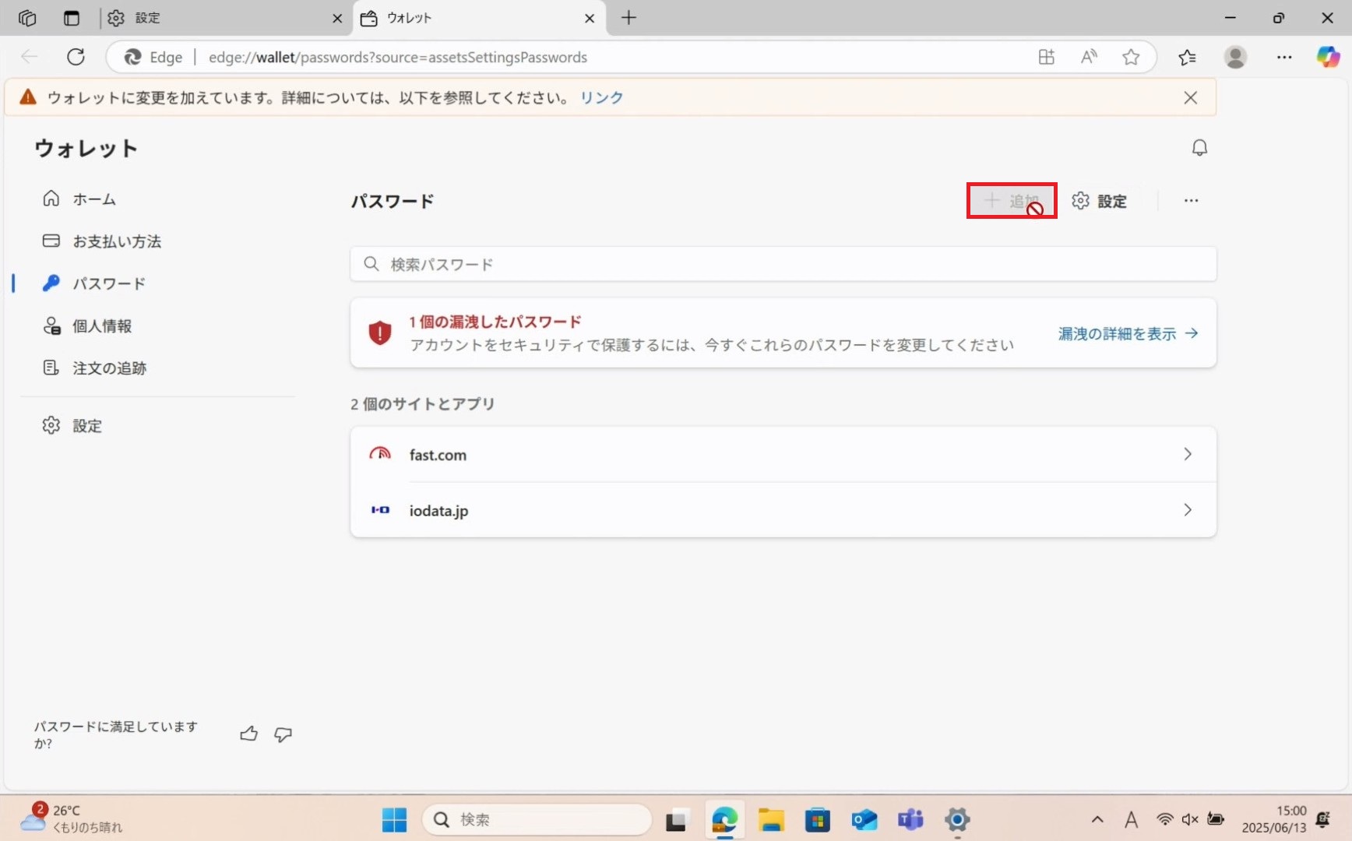Screen dimensions: 1352x841
Task: Click the 検索パスワード search field
Action: pyautogui.click(x=783, y=264)
